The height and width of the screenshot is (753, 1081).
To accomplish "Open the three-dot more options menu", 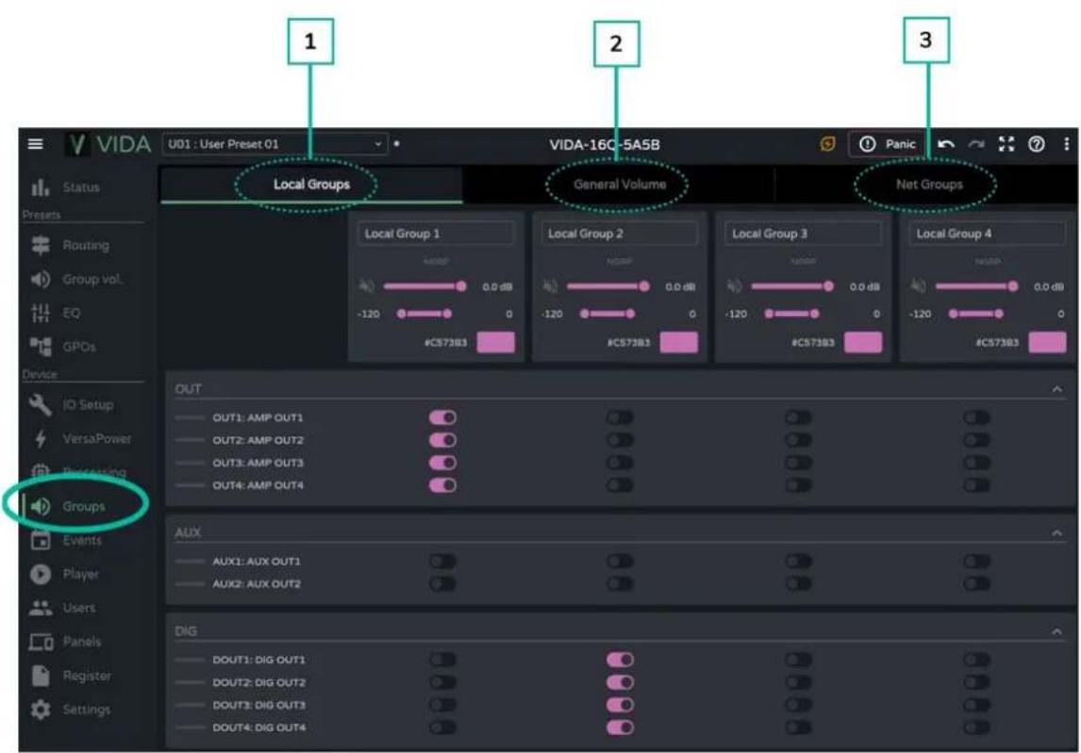I will coord(1067,144).
